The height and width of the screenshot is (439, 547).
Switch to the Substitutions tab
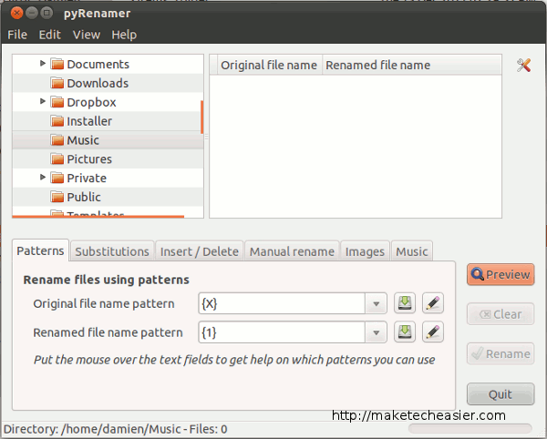[112, 251]
